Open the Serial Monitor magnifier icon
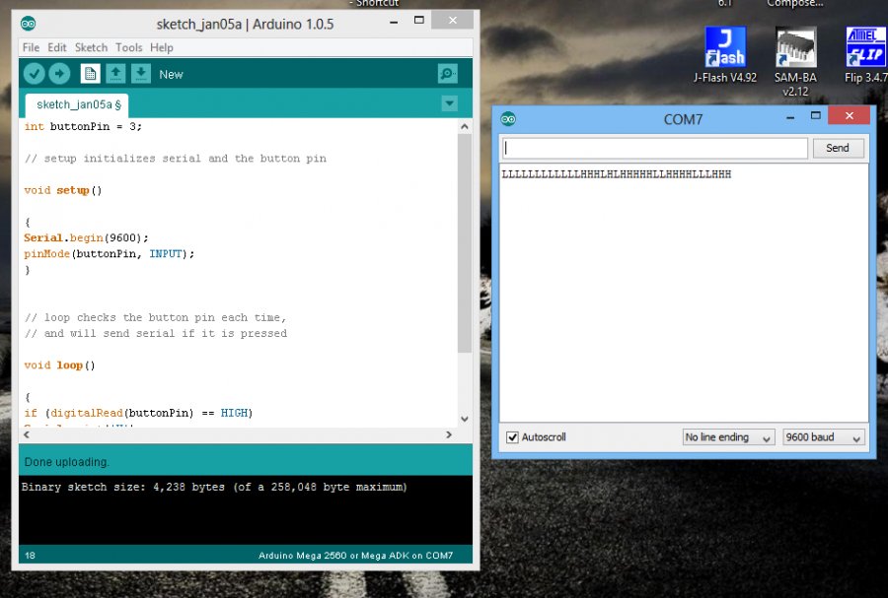Viewport: 888px width, 598px height. click(x=447, y=74)
